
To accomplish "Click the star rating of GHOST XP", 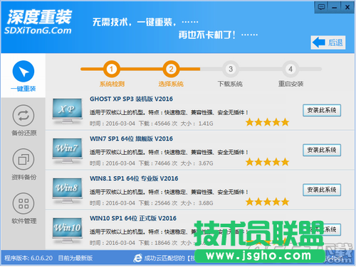I will pos(268,122).
